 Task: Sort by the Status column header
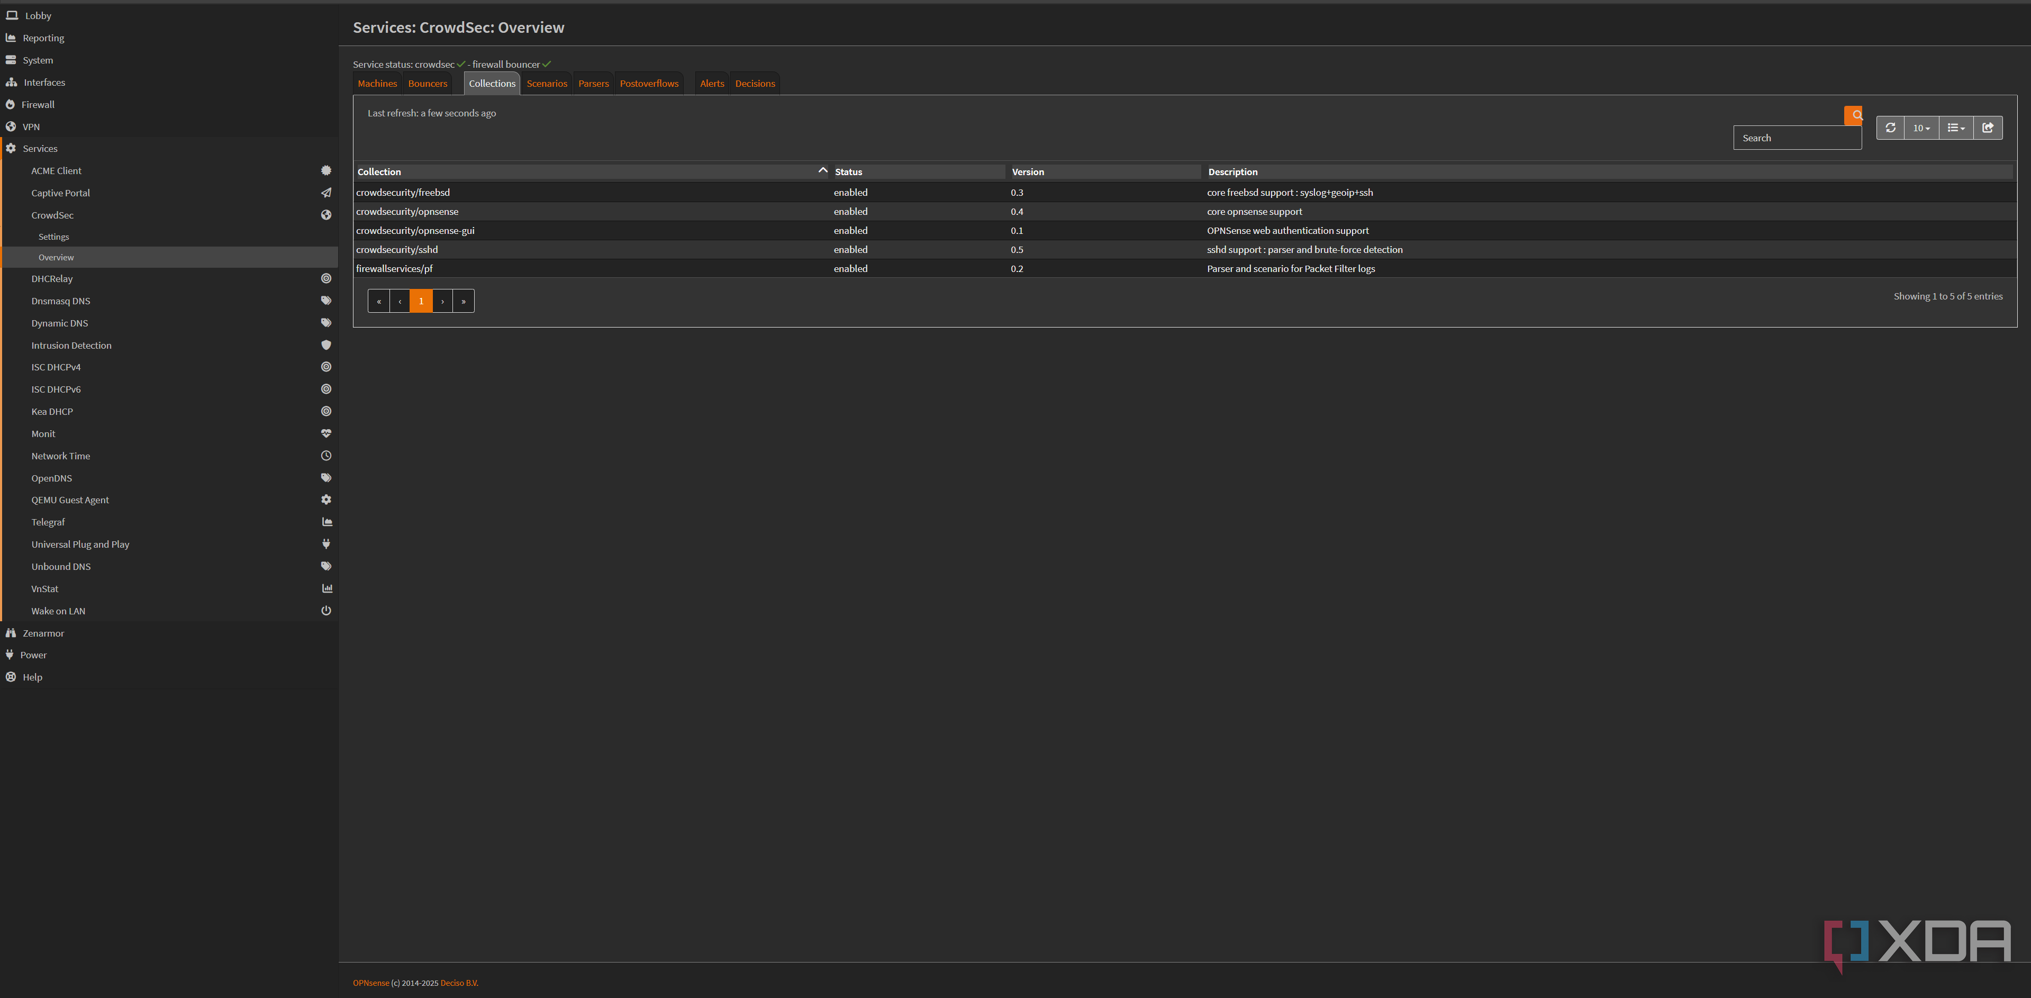pos(919,172)
